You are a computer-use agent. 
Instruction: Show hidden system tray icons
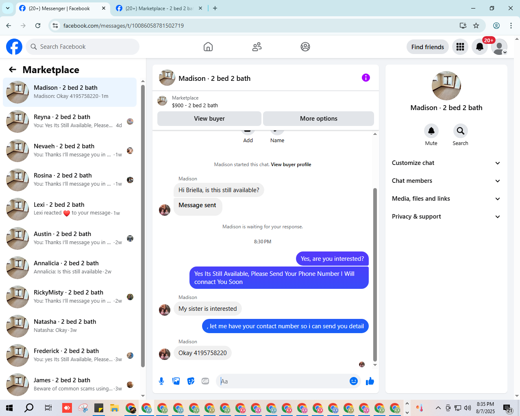(438, 408)
